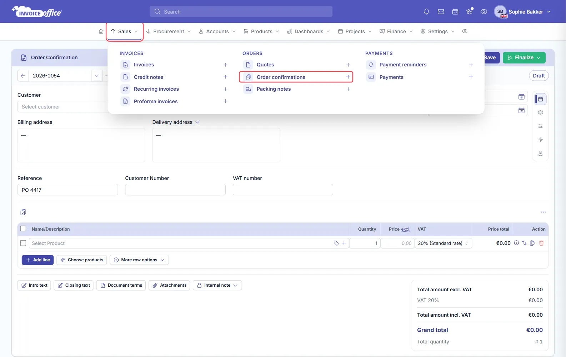Open the graduation cap tutorials icon
Image resolution: width=566 pixels, height=357 pixels.
pyautogui.click(x=470, y=12)
